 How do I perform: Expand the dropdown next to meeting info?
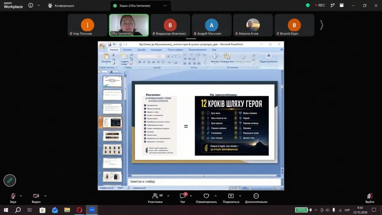tap(39, 5)
